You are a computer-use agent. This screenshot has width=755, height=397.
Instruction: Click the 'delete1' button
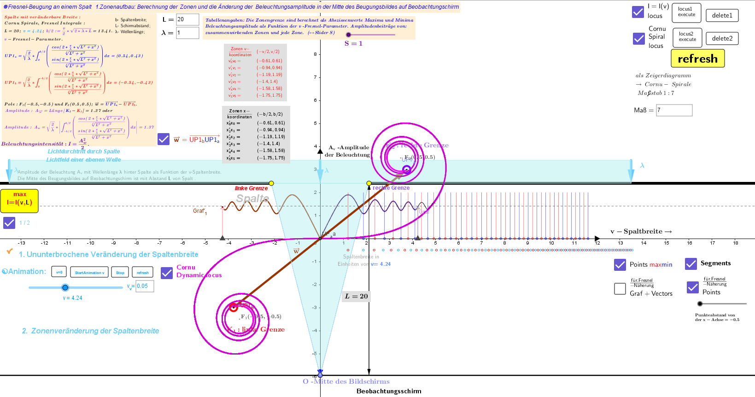click(722, 15)
